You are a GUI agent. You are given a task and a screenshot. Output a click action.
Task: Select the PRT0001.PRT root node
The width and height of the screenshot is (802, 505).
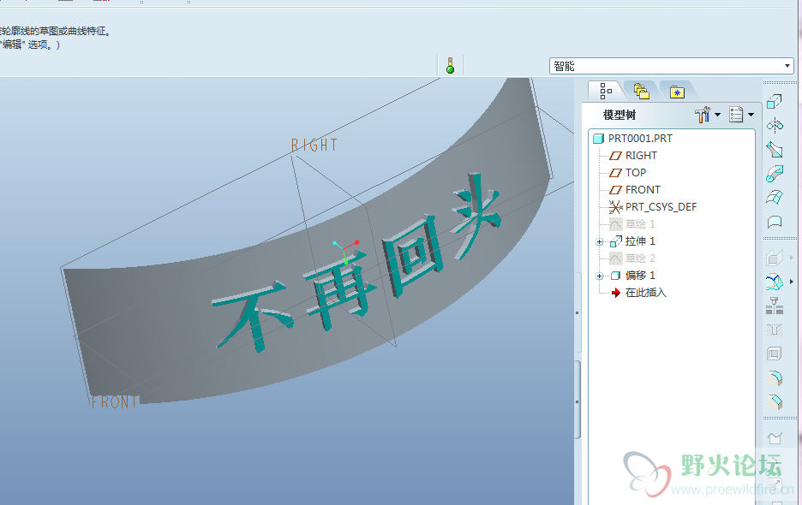tap(640, 139)
